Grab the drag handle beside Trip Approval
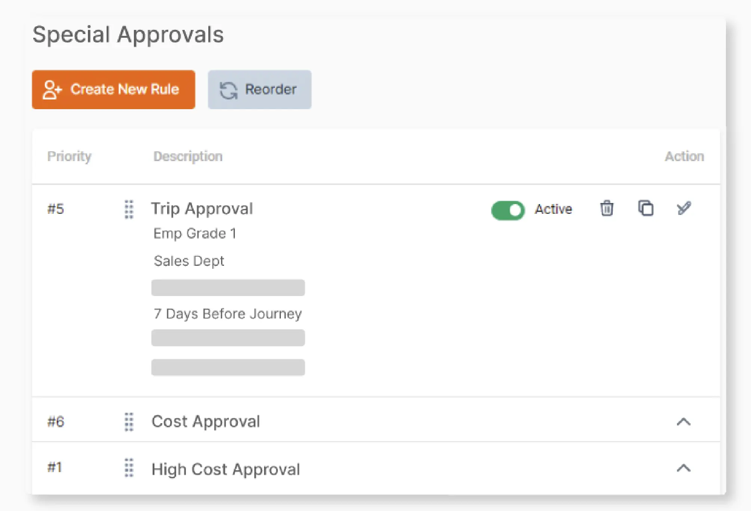The height and width of the screenshot is (511, 751). point(129,209)
